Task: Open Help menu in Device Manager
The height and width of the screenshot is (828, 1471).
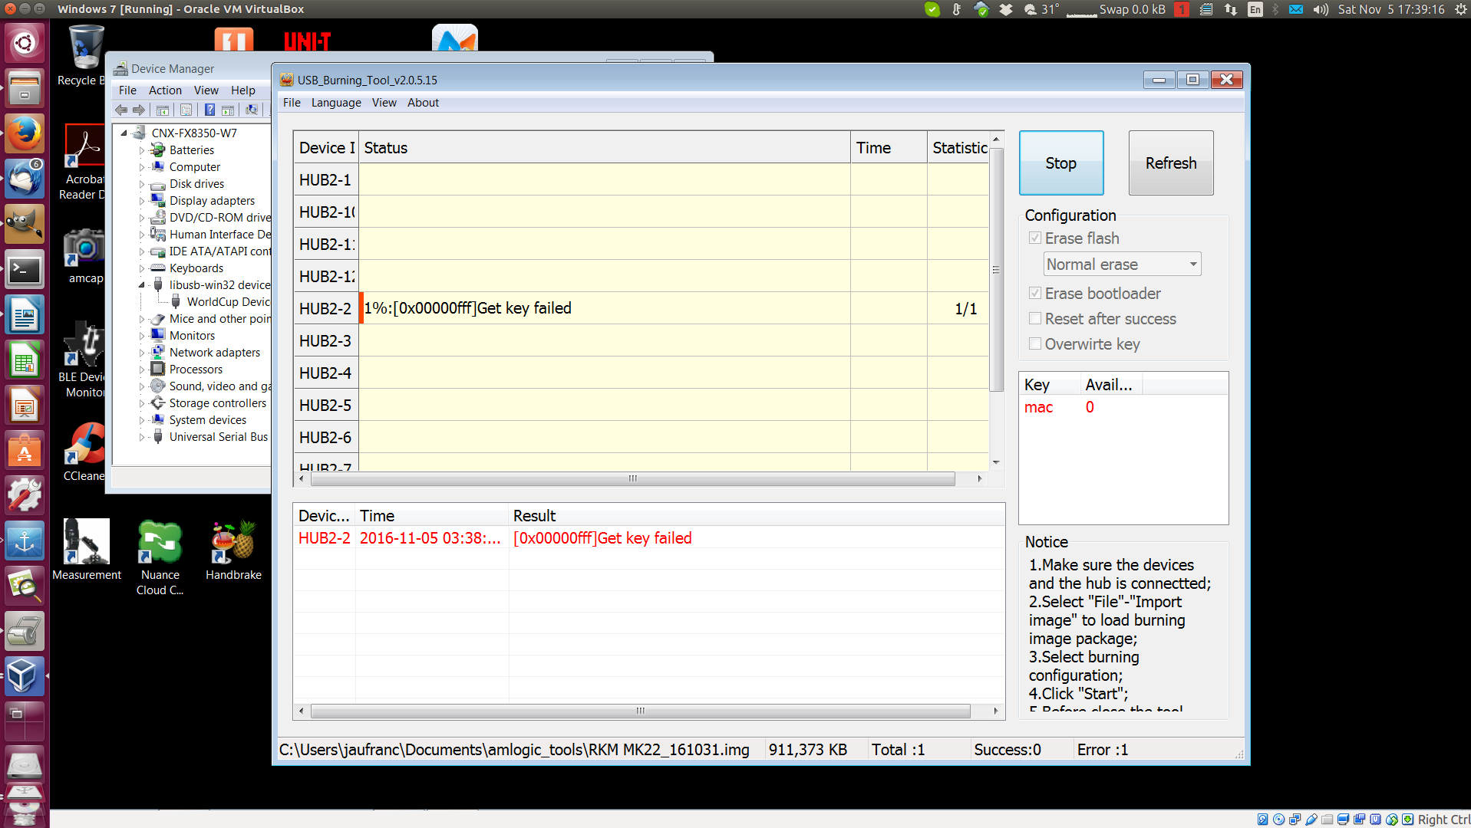Action: click(x=243, y=90)
